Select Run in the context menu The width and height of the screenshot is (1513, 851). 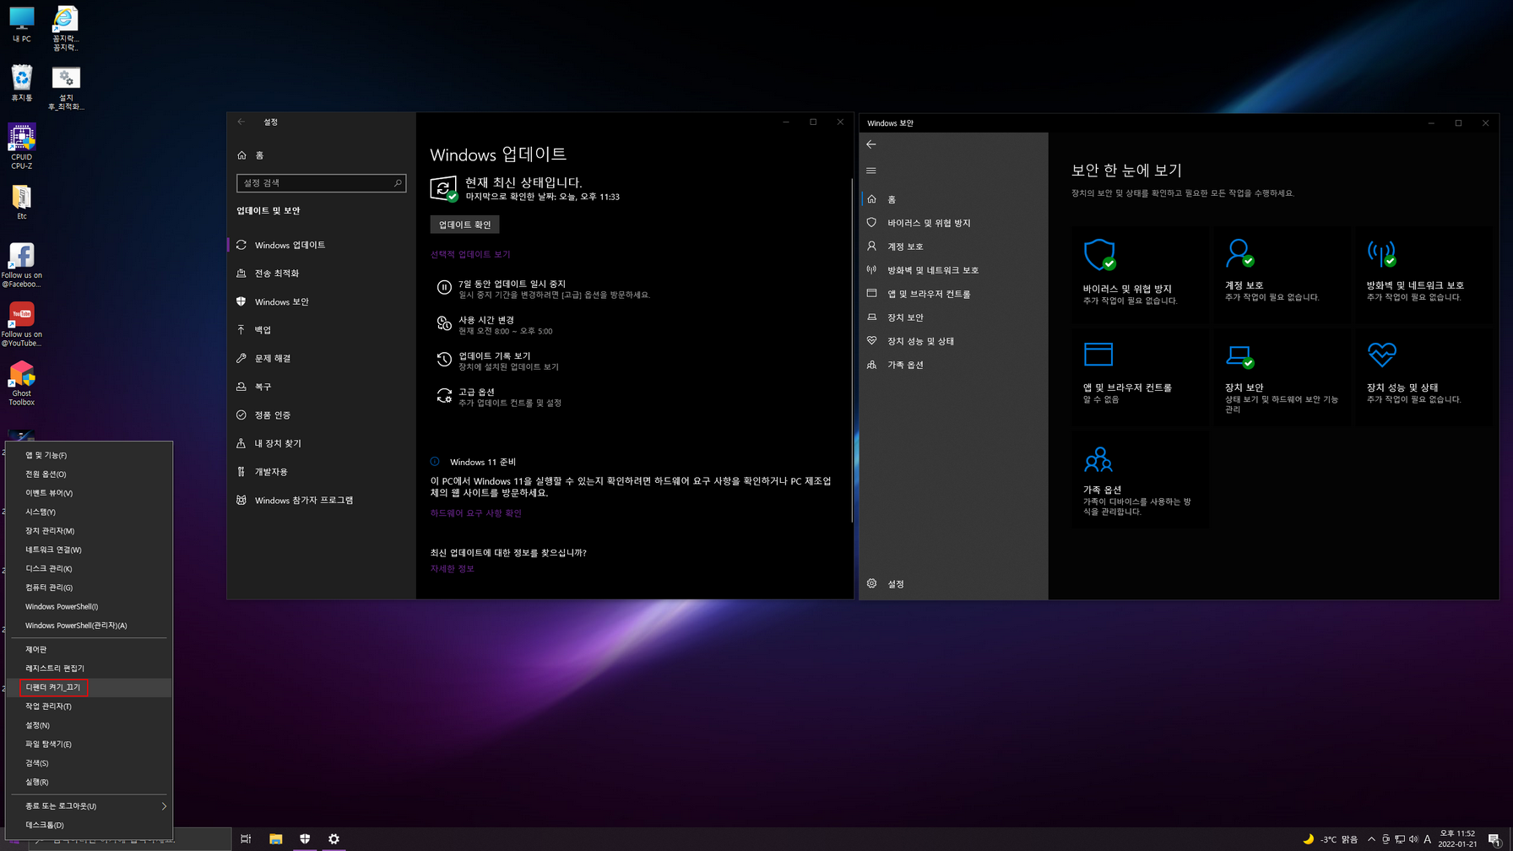point(89,782)
